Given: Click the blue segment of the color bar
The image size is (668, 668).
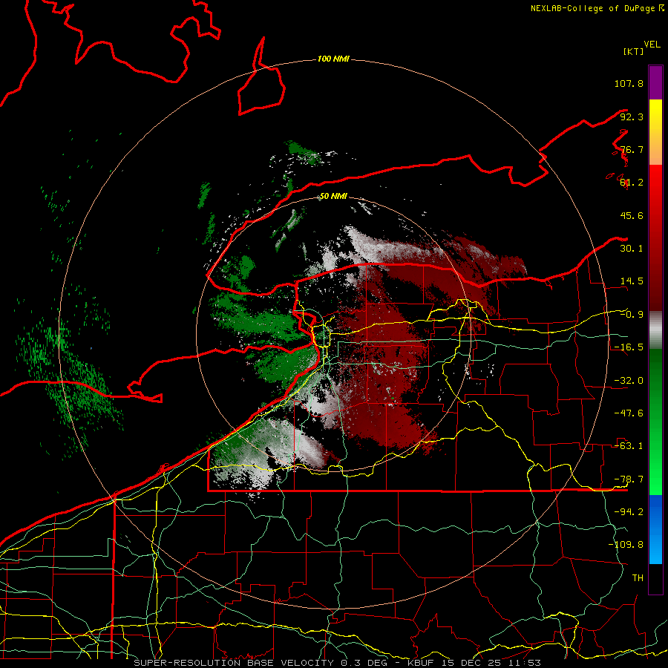Looking at the screenshot, I should pos(655,529).
